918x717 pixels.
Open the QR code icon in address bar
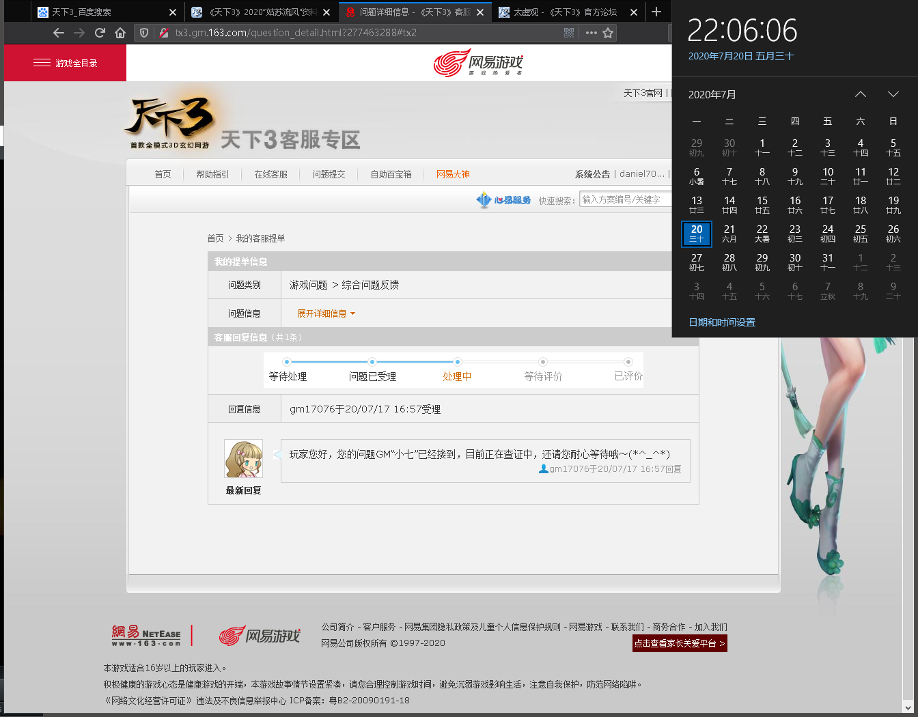coord(569,33)
